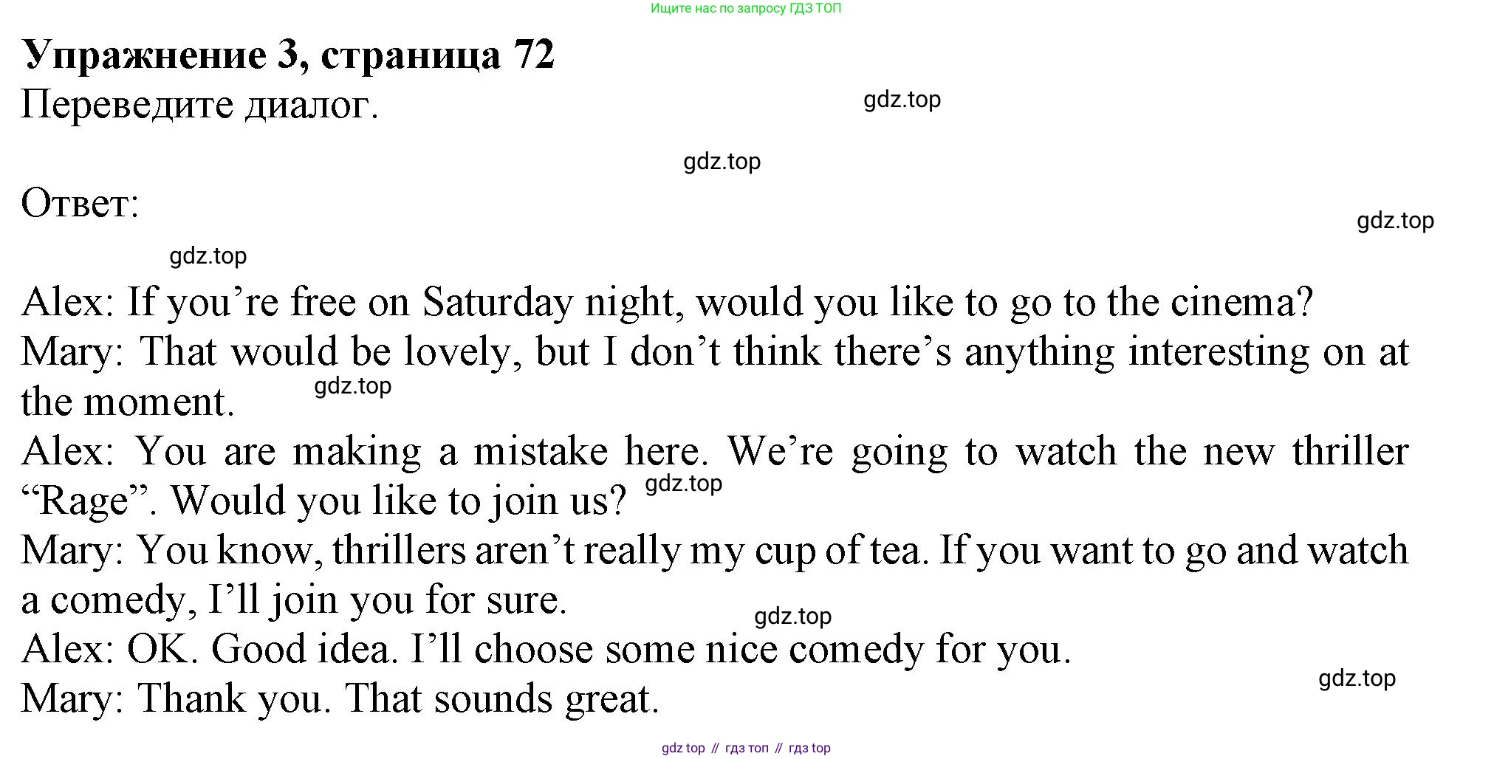This screenshot has height=759, width=1494.
Task: Click Mary's line 'Thank you. That sounds great.'
Action: 340,699
